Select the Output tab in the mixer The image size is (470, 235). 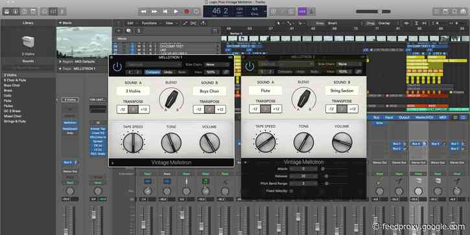(404, 117)
